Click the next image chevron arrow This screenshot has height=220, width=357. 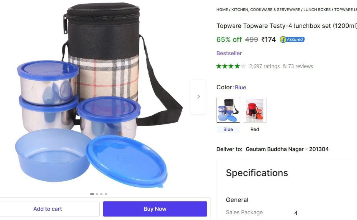(x=198, y=97)
